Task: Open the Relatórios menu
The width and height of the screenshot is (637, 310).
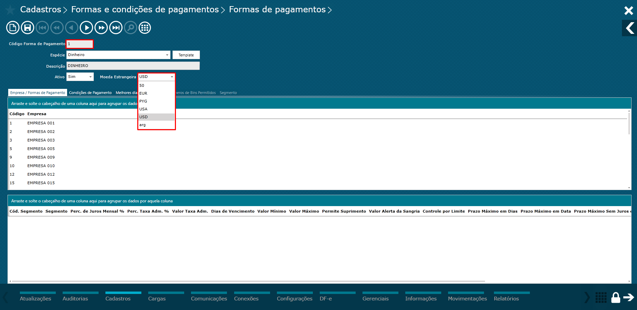Action: (x=512, y=297)
